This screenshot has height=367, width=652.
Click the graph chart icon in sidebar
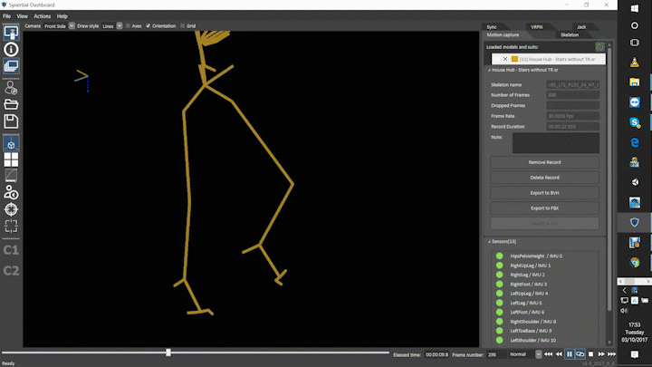tap(11, 176)
